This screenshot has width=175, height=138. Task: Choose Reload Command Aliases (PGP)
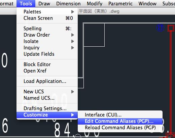tap(120, 128)
